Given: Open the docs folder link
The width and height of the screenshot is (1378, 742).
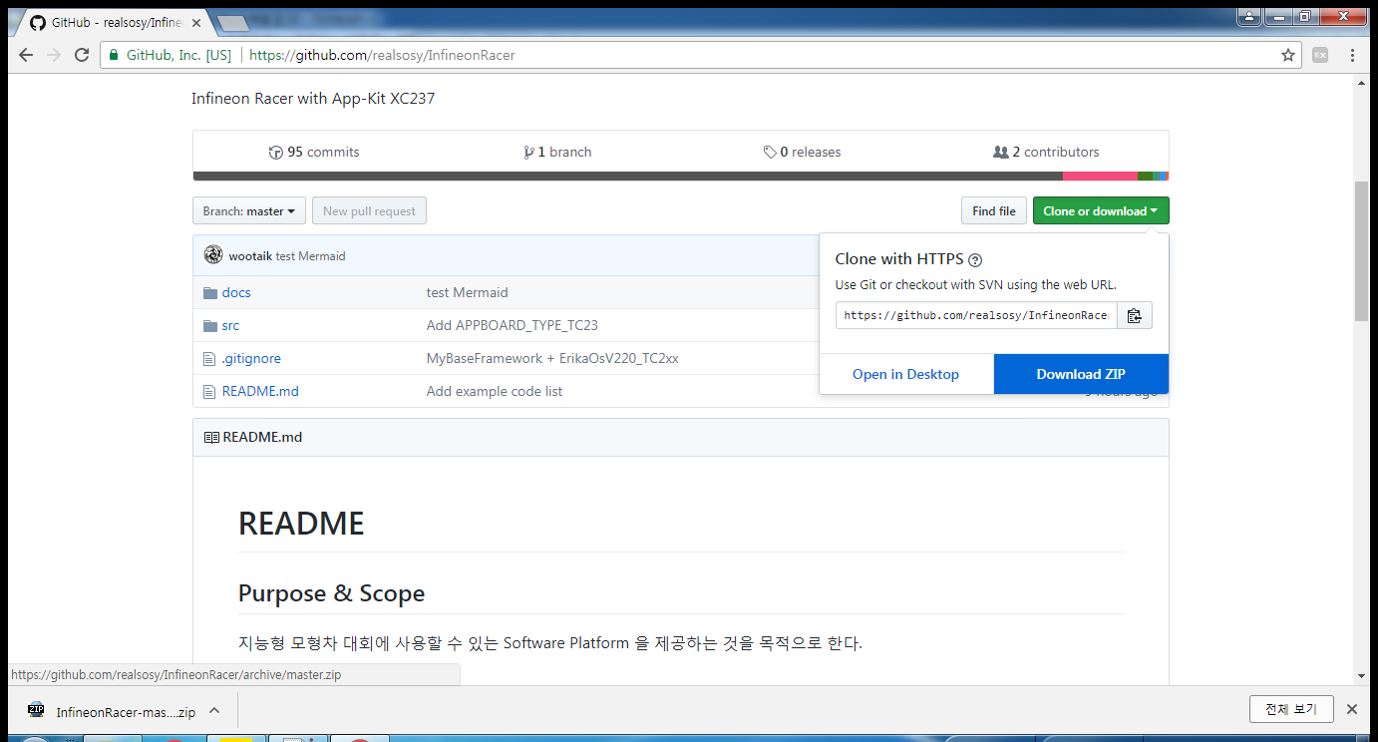Looking at the screenshot, I should pos(236,292).
